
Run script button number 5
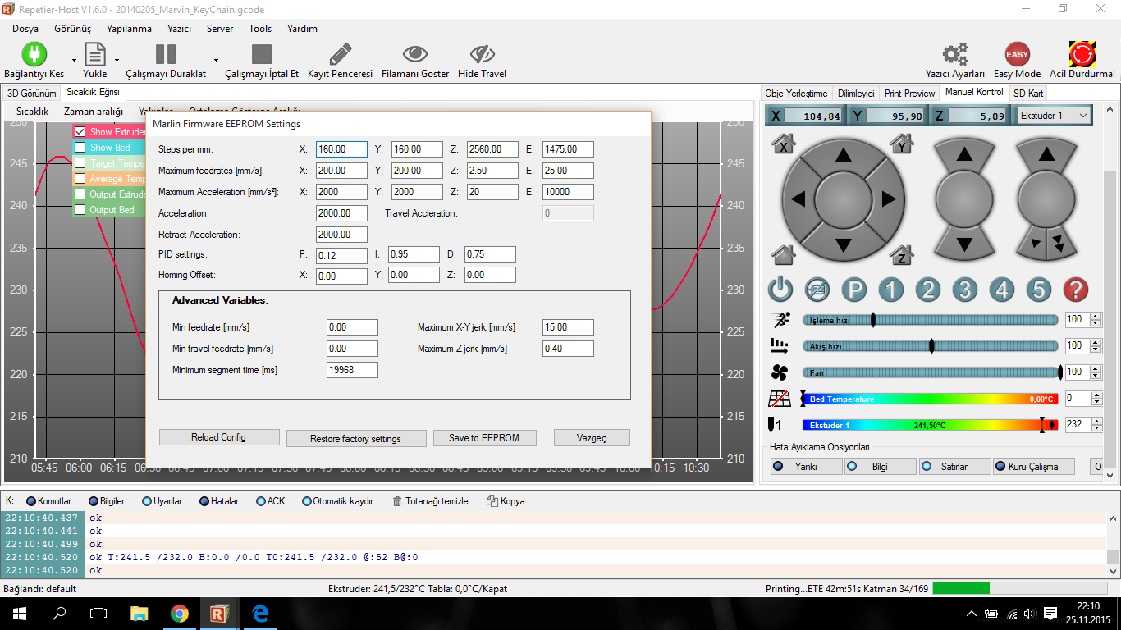pyautogui.click(x=1038, y=290)
